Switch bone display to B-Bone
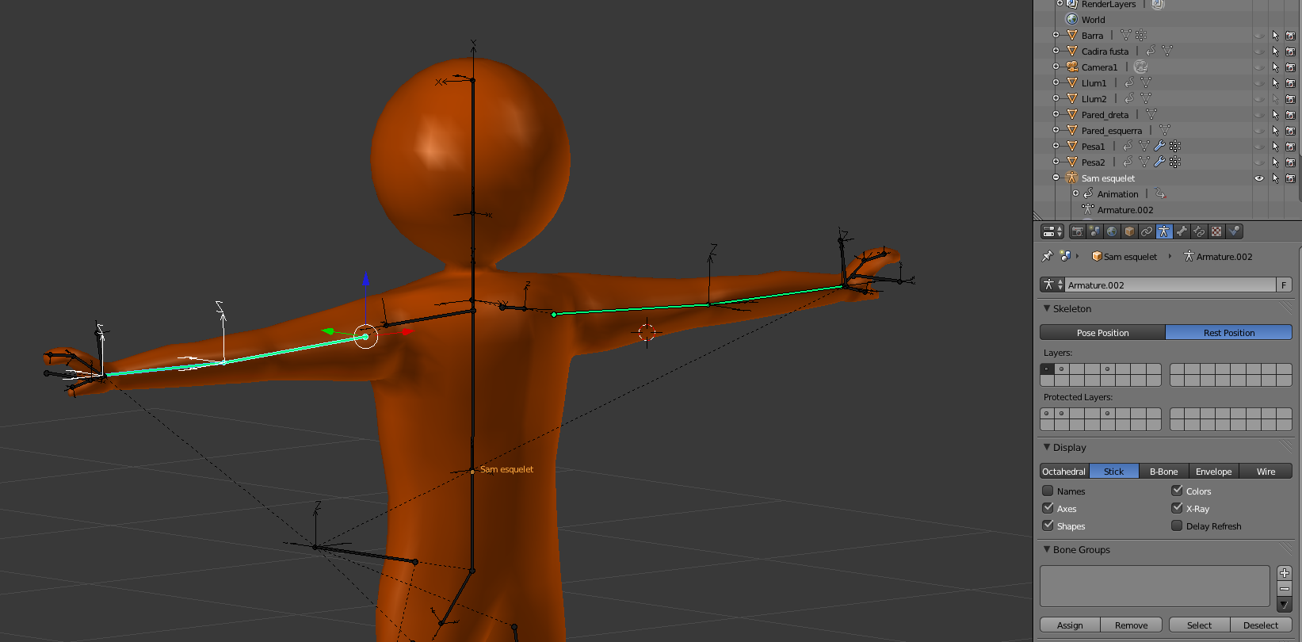Viewport: 1302px width, 642px height. pos(1164,472)
